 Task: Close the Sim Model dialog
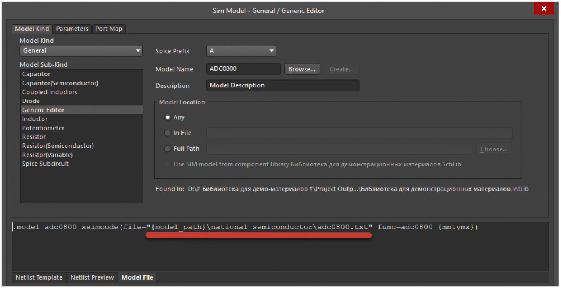pos(544,8)
